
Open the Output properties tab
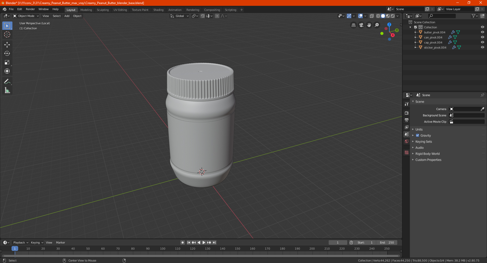pos(407,120)
